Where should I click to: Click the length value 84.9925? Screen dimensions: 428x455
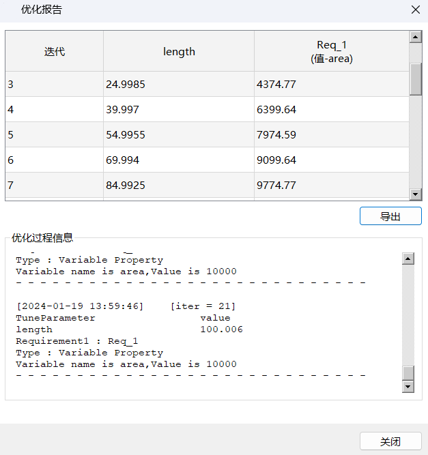126,185
